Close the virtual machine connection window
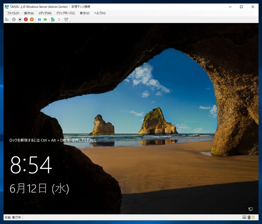This screenshot has height=224, width=262. (x=253, y=7)
